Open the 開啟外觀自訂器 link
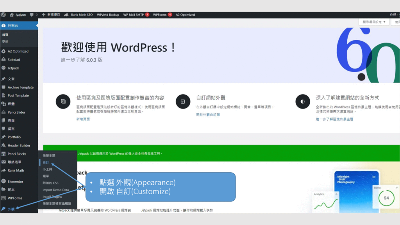The width and height of the screenshot is (400, 225). 208,115
